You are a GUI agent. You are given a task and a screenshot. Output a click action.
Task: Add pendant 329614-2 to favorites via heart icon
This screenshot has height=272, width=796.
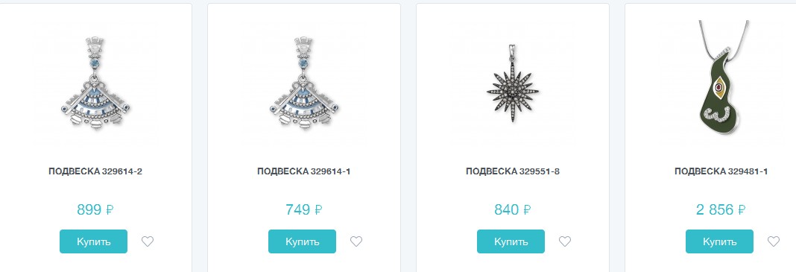tap(148, 241)
